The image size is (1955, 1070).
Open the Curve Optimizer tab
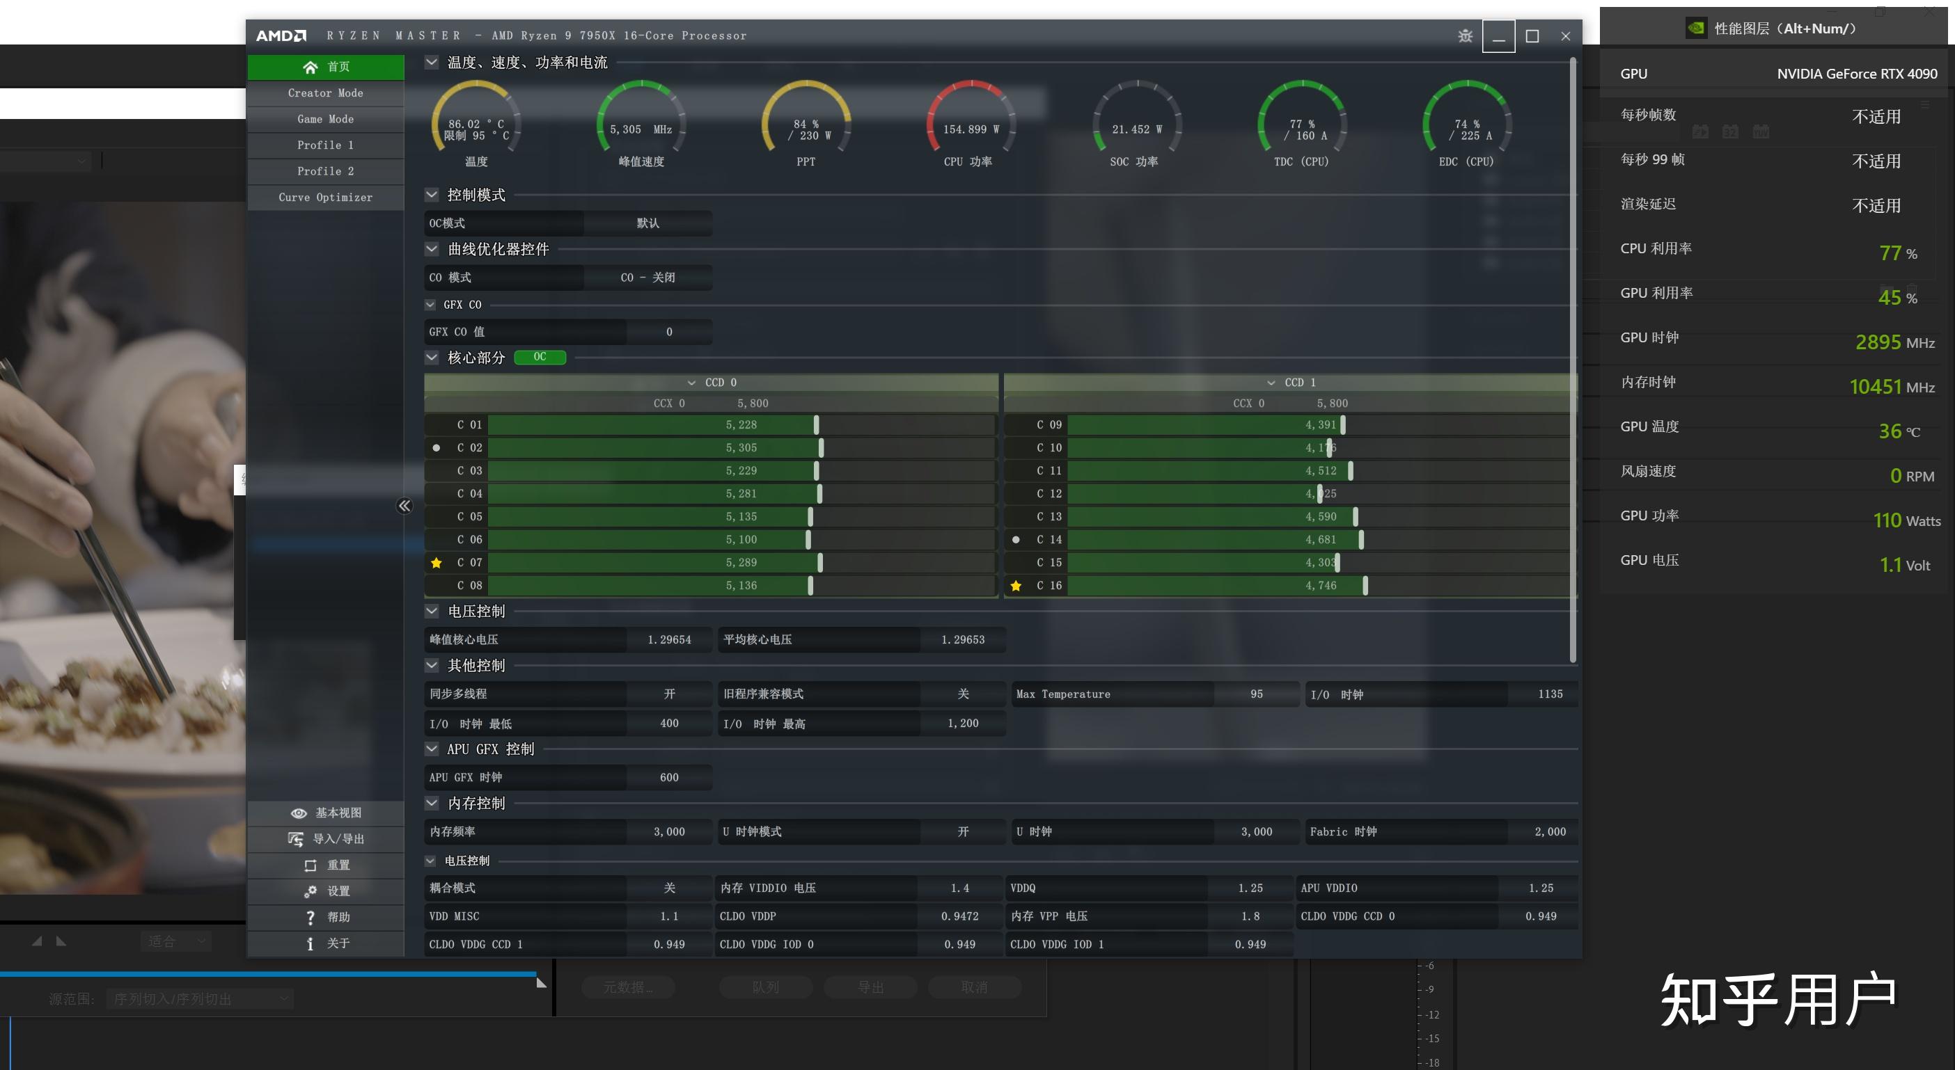click(326, 197)
